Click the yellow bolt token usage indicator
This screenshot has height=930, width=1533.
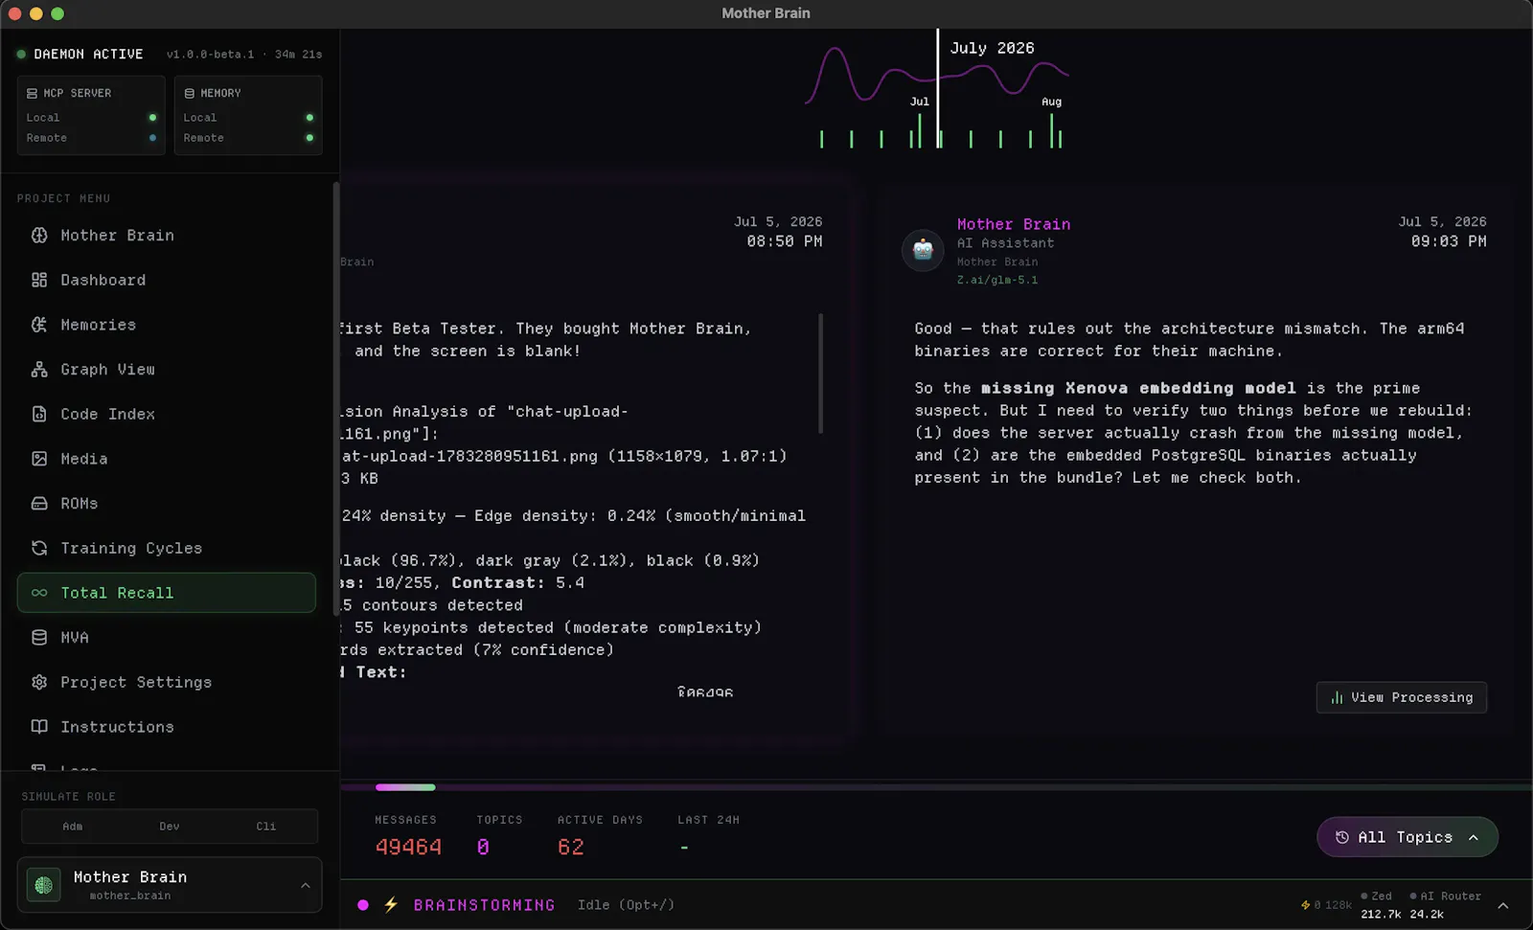tap(1305, 905)
